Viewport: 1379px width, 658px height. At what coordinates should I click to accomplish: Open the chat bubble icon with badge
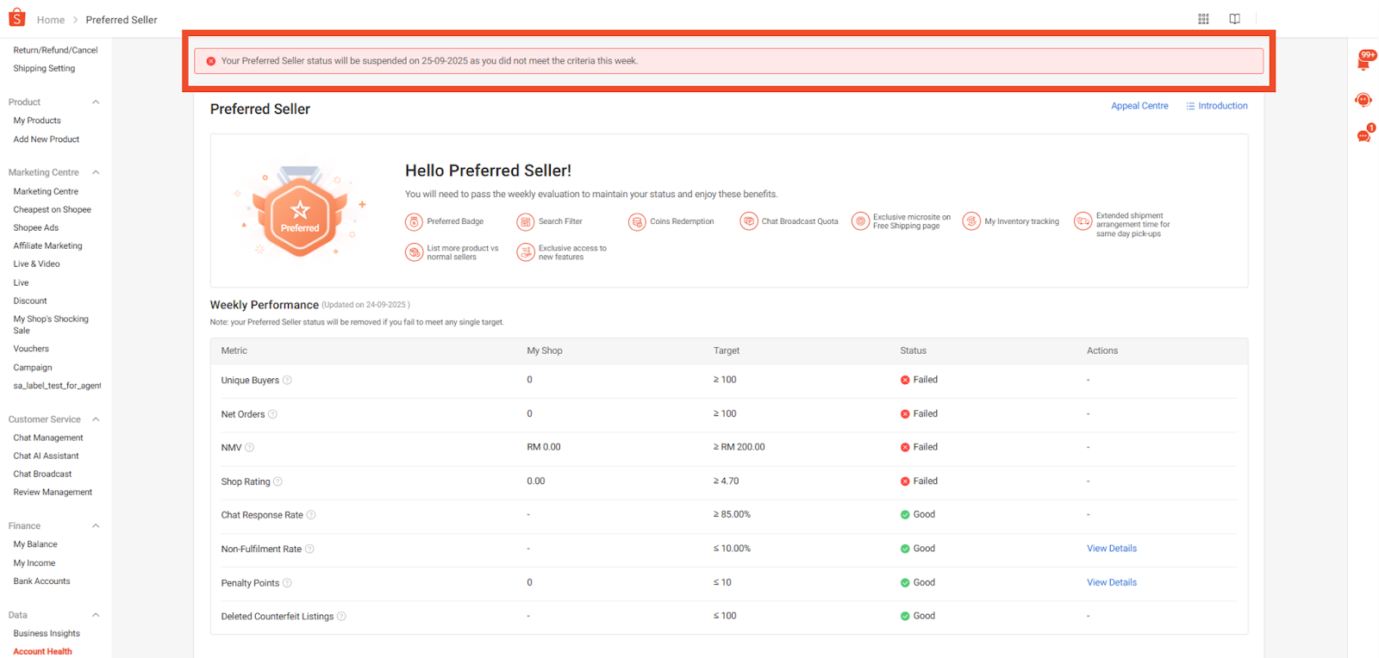pyautogui.click(x=1364, y=134)
